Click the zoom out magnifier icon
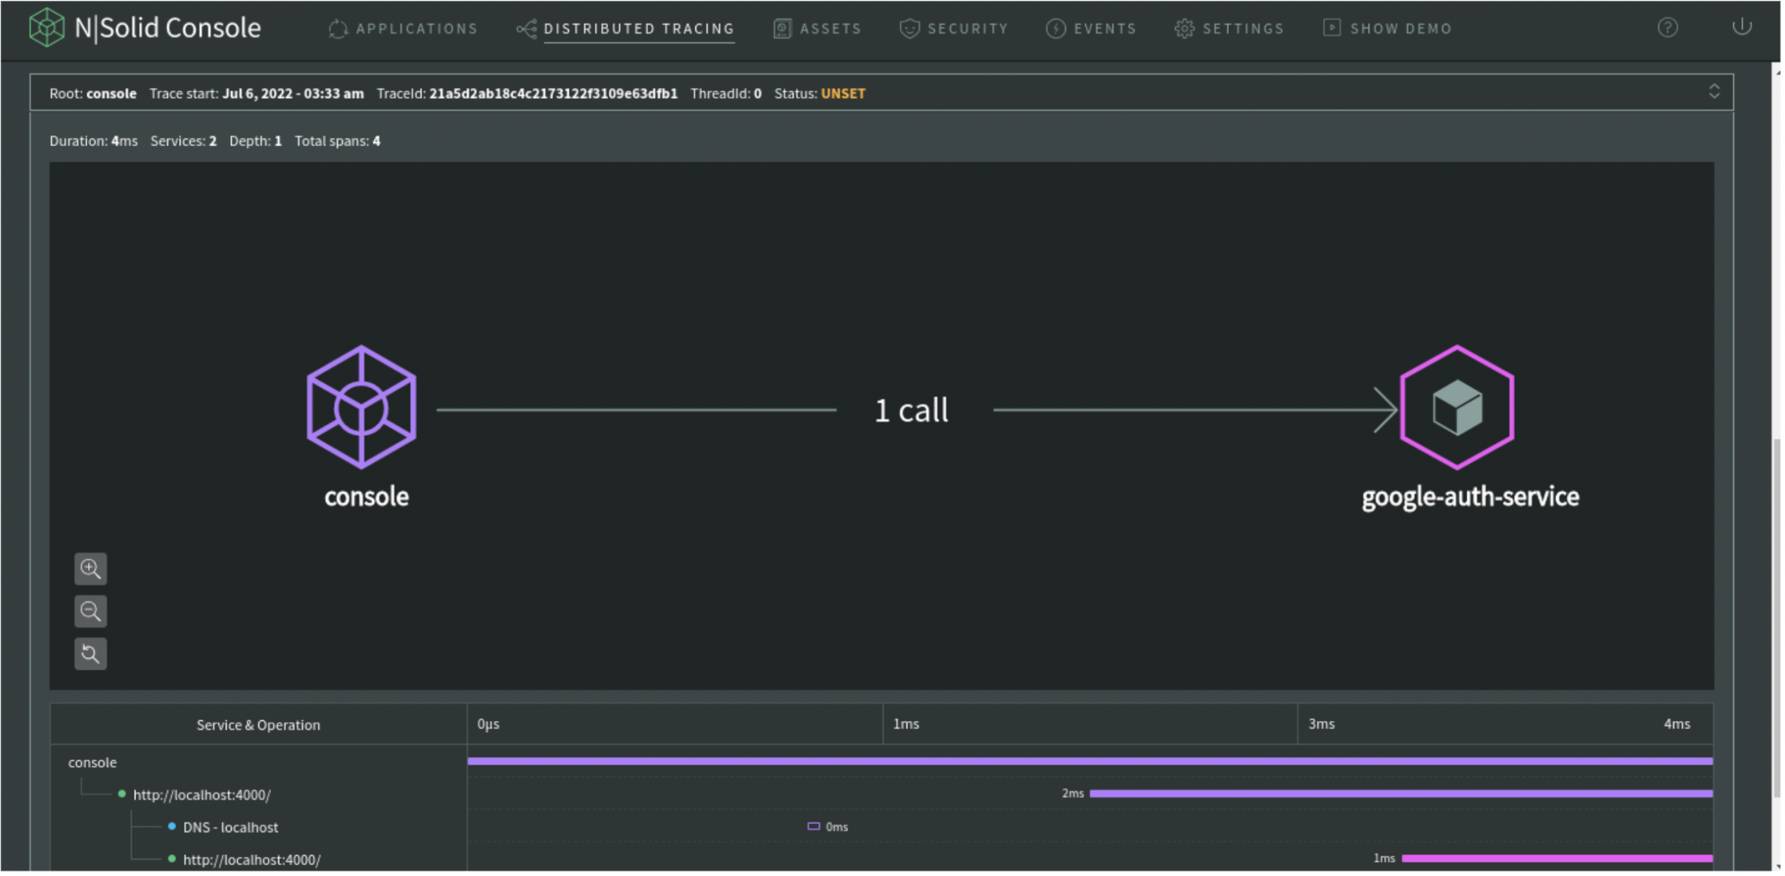 tap(90, 613)
